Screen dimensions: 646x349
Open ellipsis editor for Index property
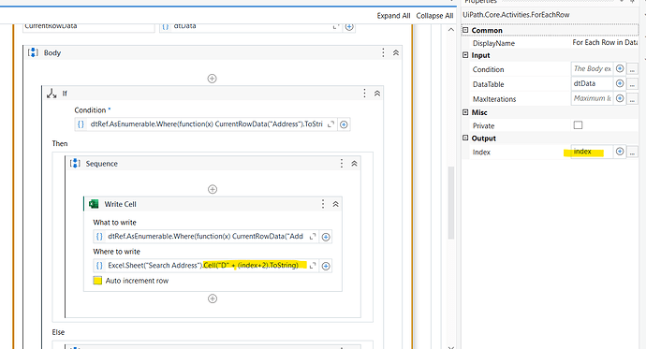click(632, 152)
